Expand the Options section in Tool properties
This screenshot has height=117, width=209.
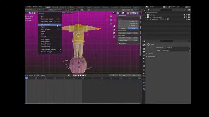pyautogui.click(x=150, y=54)
